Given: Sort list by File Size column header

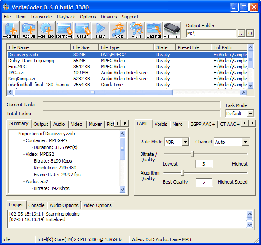Looking at the screenshot, I should pos(85,47).
